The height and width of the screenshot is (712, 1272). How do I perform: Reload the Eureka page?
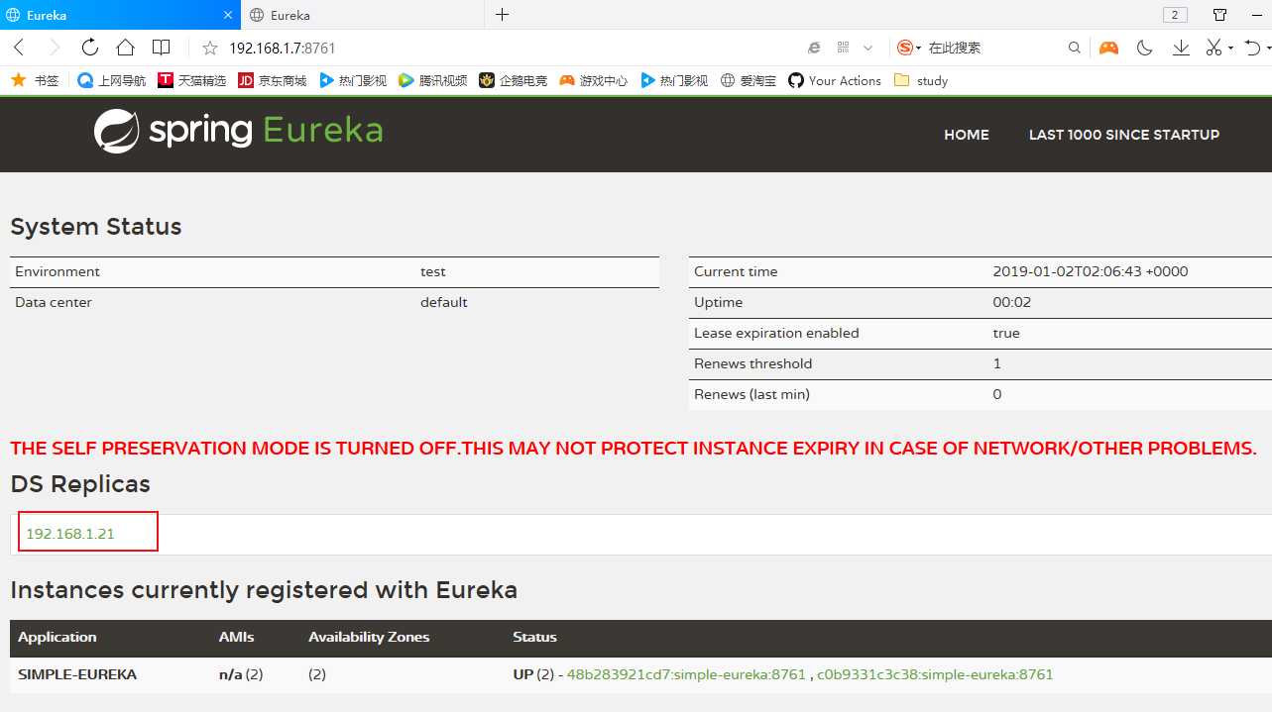89,48
